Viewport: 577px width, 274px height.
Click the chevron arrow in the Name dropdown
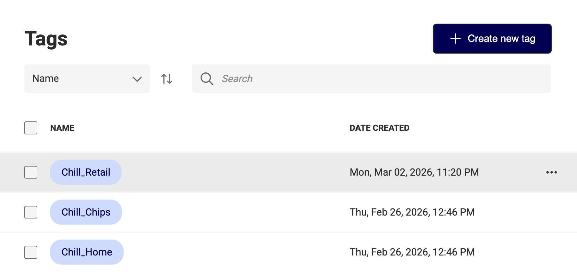tap(137, 79)
